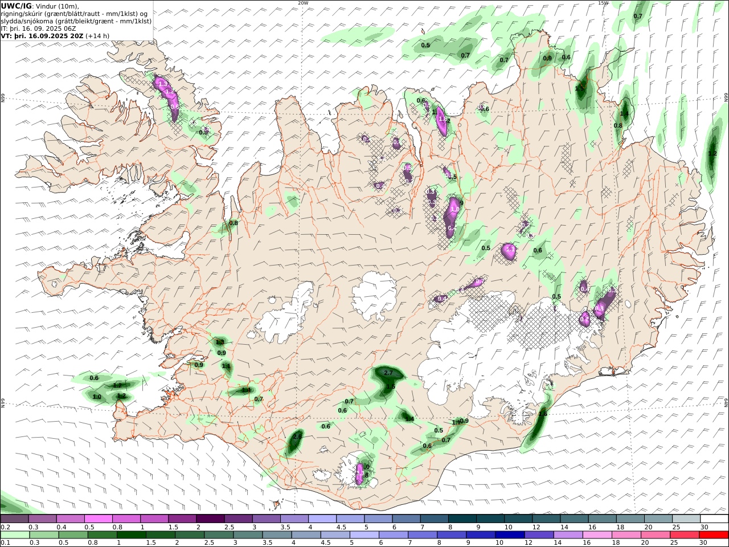Viewport: 729px width, 547px height.
Task: Select the light pink swatch above rain label 16
Action: pos(597,535)
